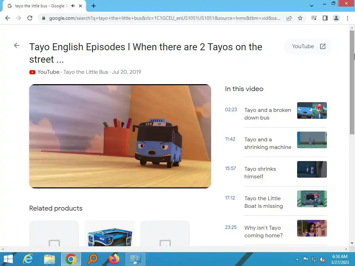Click the horizontal scroll right arrow
The height and width of the screenshot is (266, 355).
pos(346,249)
